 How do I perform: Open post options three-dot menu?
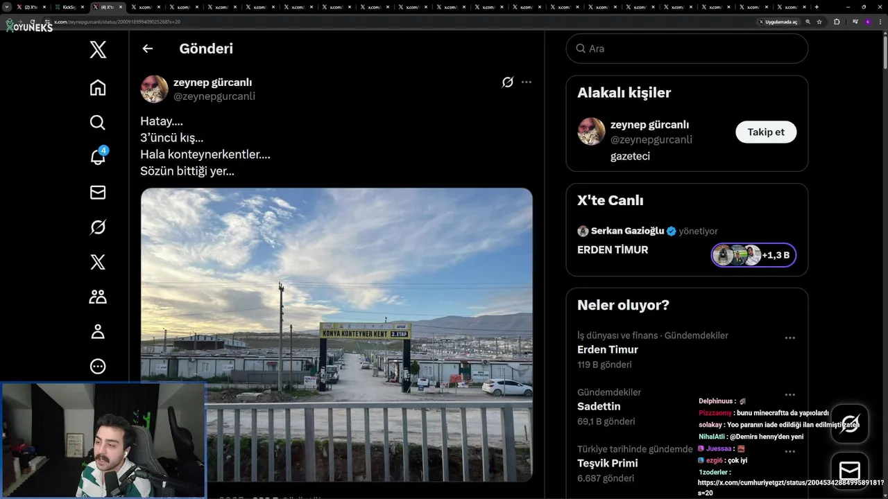click(x=527, y=82)
